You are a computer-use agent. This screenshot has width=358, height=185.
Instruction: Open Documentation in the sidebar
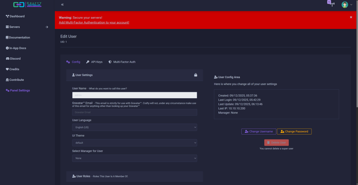(20, 38)
